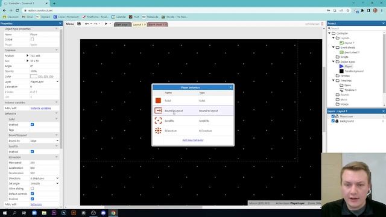Click the redo arrow icon
386x217 pixels.
click(x=95, y=24)
